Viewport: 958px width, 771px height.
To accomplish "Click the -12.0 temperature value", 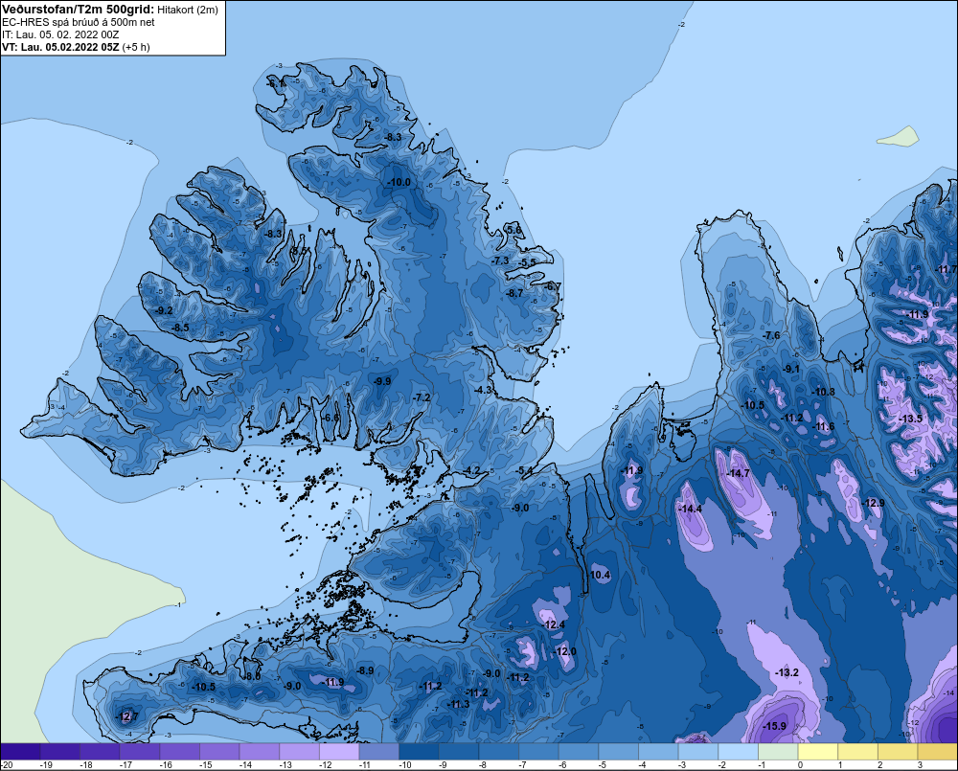I will point(565,651).
